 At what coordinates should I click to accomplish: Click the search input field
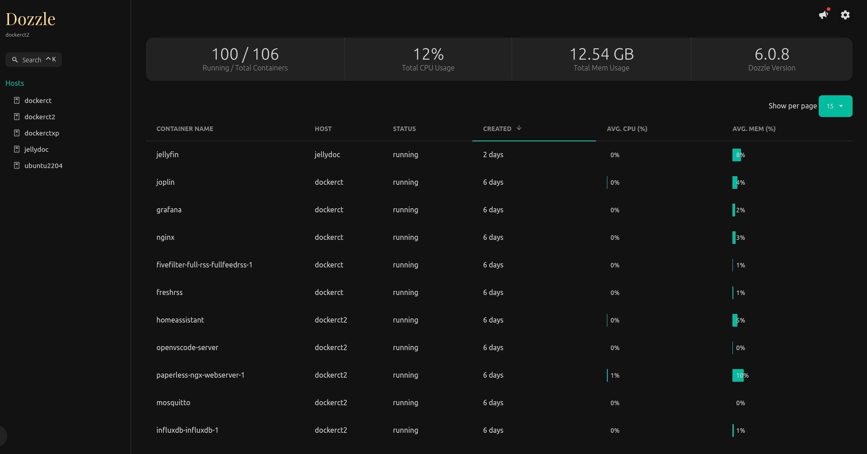coord(32,59)
